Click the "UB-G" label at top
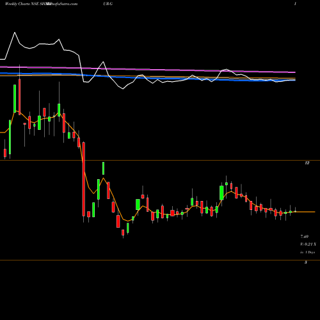This screenshot has height=320, width=320. (x=108, y=4)
